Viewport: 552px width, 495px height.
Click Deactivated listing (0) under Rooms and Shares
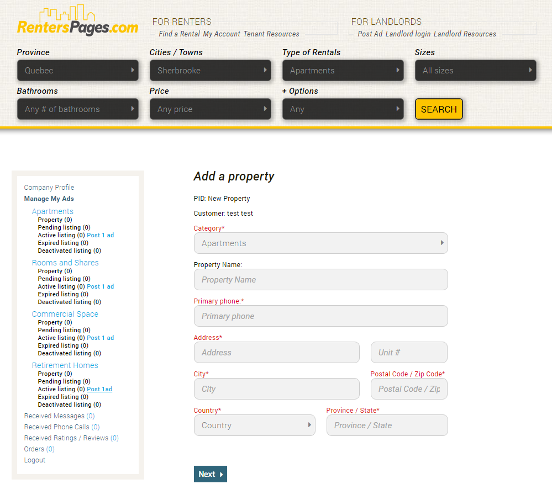[70, 302]
